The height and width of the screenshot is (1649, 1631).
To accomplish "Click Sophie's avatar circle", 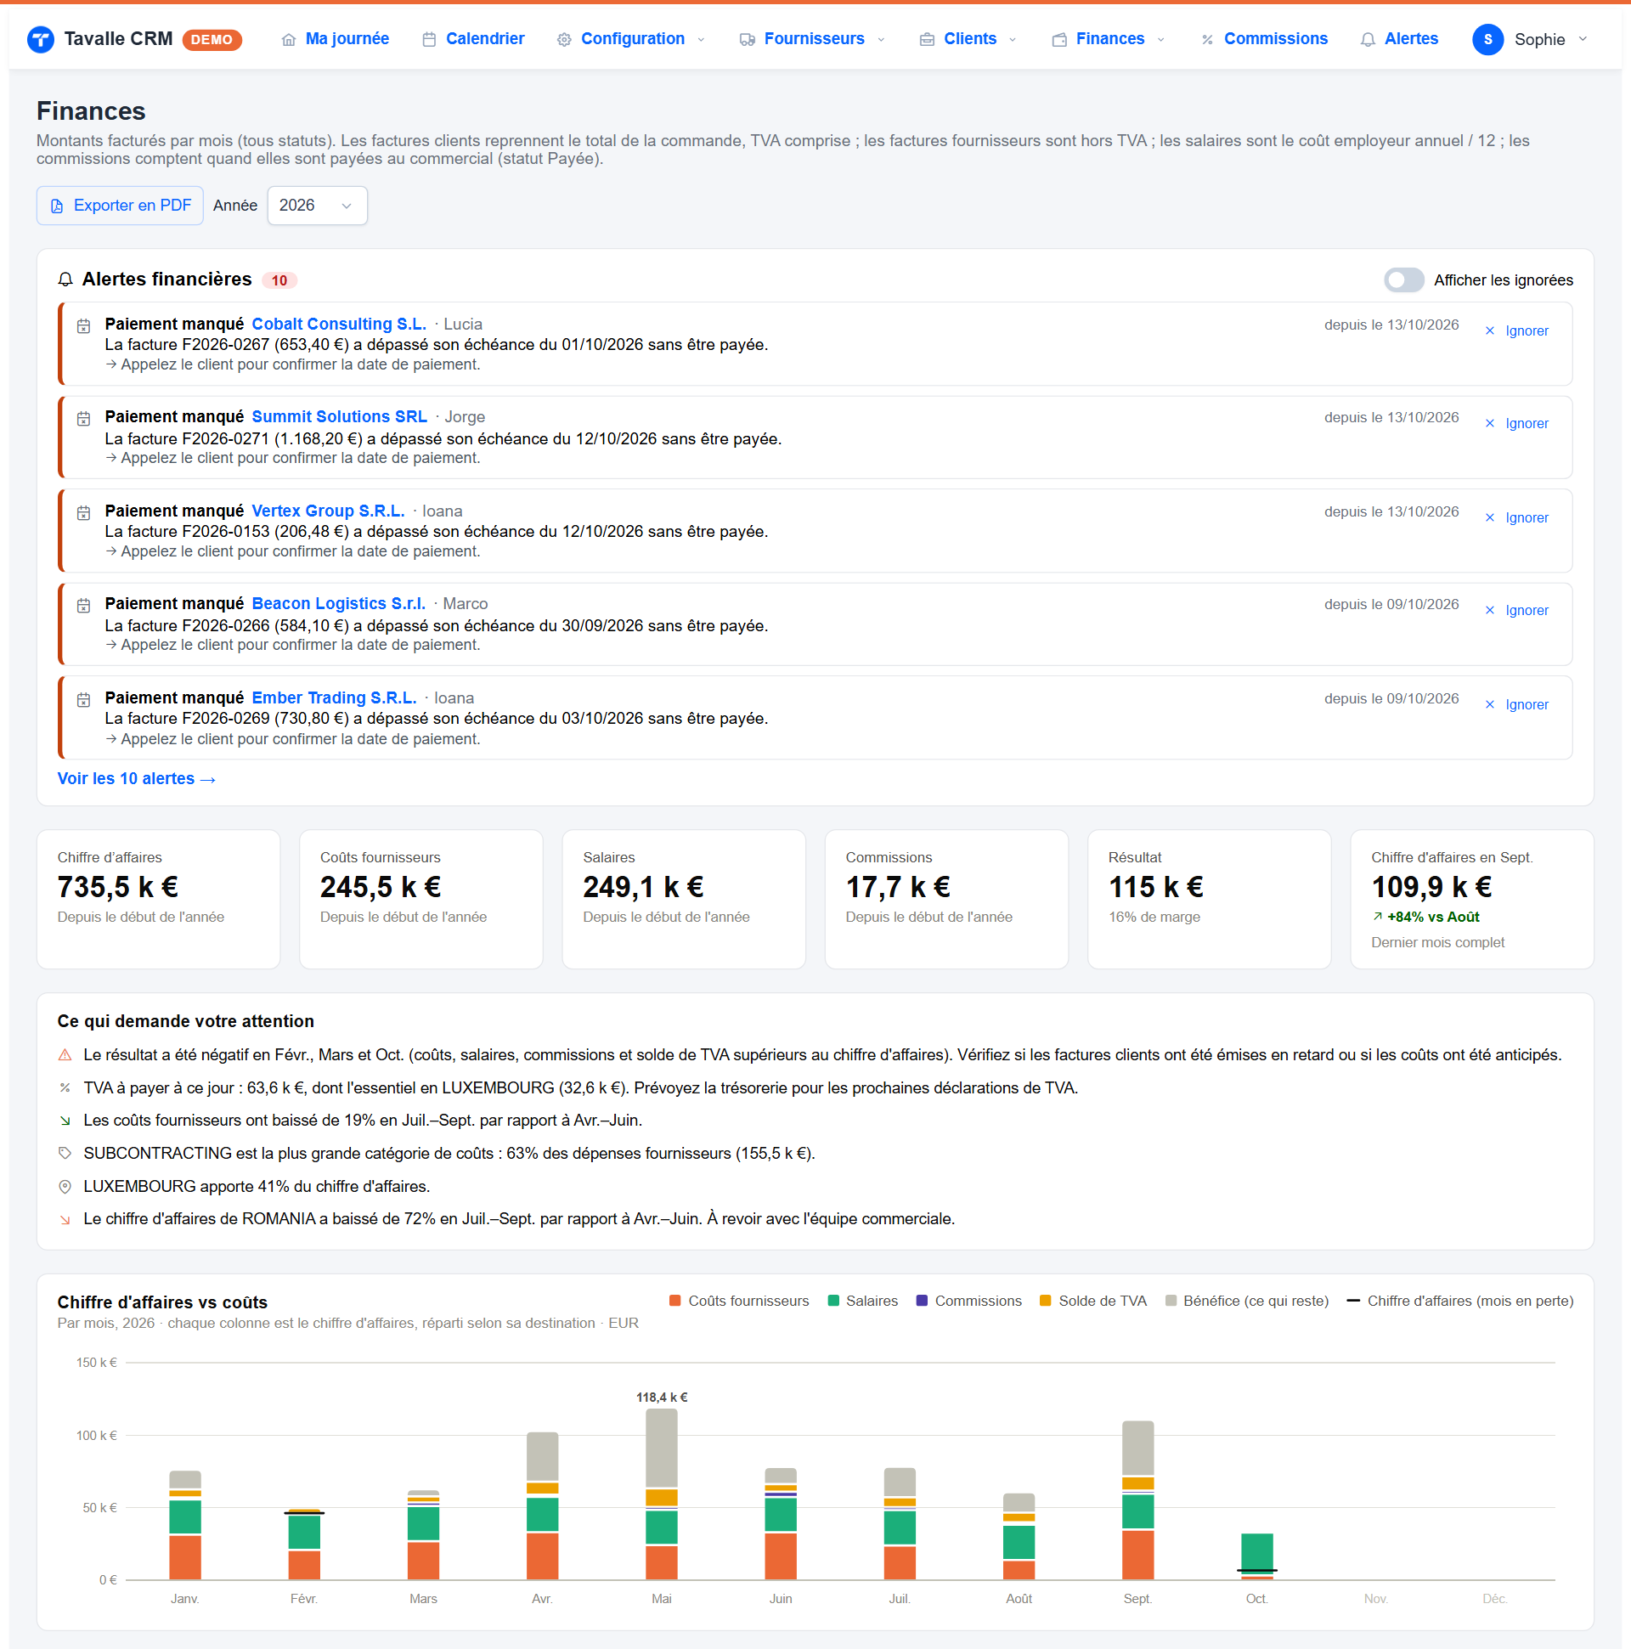I will click(x=1487, y=39).
